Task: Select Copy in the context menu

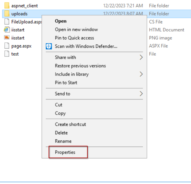Action: coord(60,113)
